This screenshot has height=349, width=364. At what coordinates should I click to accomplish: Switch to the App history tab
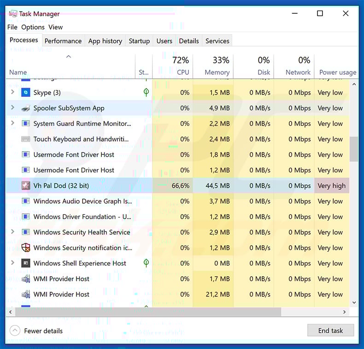point(105,41)
